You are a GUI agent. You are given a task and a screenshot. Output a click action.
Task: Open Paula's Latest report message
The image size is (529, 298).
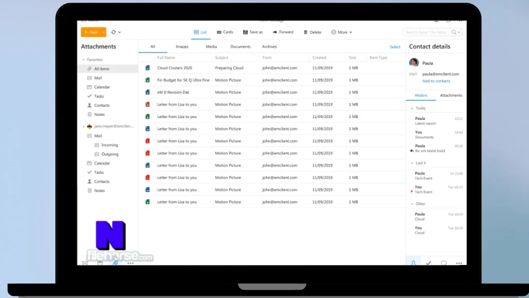pyautogui.click(x=436, y=121)
